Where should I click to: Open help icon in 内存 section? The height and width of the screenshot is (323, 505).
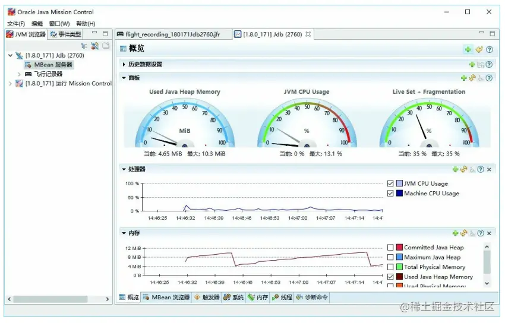coord(481,233)
